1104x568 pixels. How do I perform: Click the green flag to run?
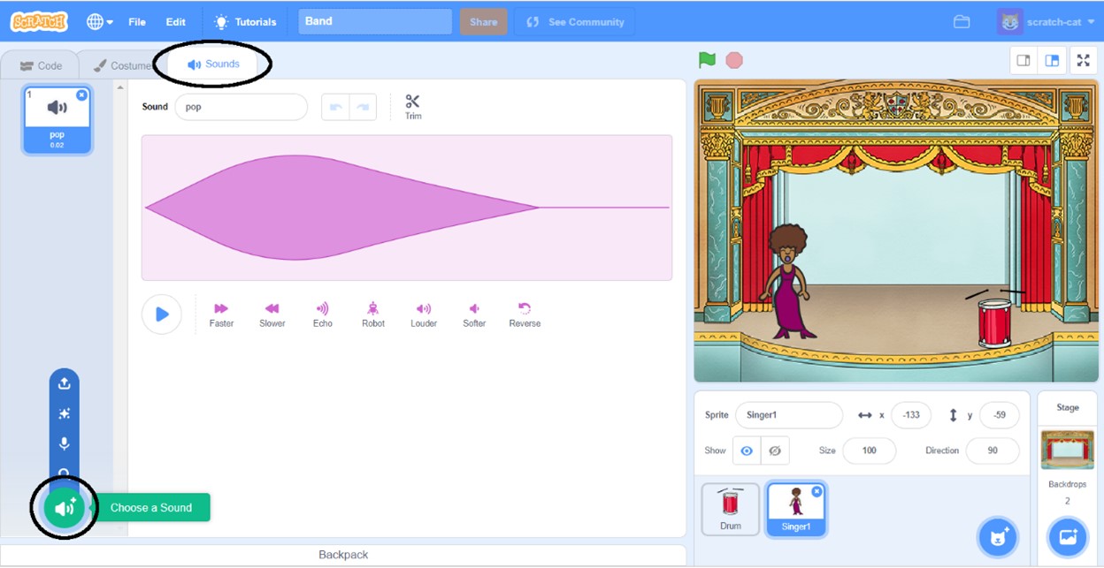pyautogui.click(x=707, y=60)
